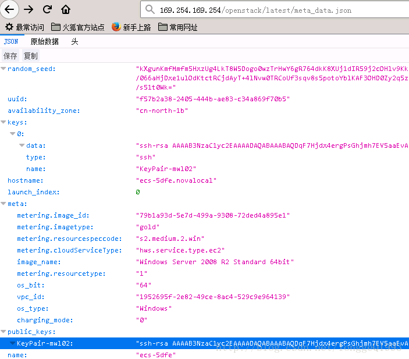This screenshot has height=359, width=409.
Task: Collapse the keys item 0 node
Action: tap(13, 134)
